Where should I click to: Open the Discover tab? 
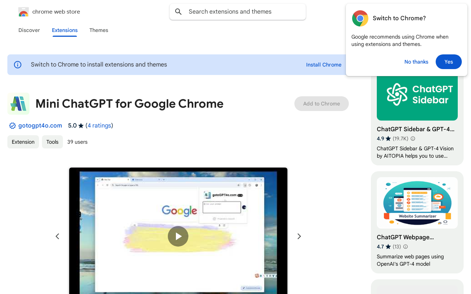pyautogui.click(x=29, y=30)
